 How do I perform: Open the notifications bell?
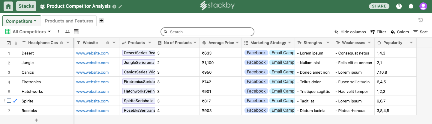(411, 6)
